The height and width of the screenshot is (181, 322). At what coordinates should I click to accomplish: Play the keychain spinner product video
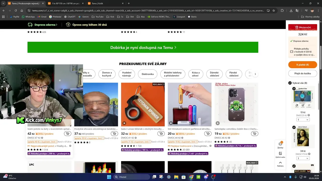point(124,123)
